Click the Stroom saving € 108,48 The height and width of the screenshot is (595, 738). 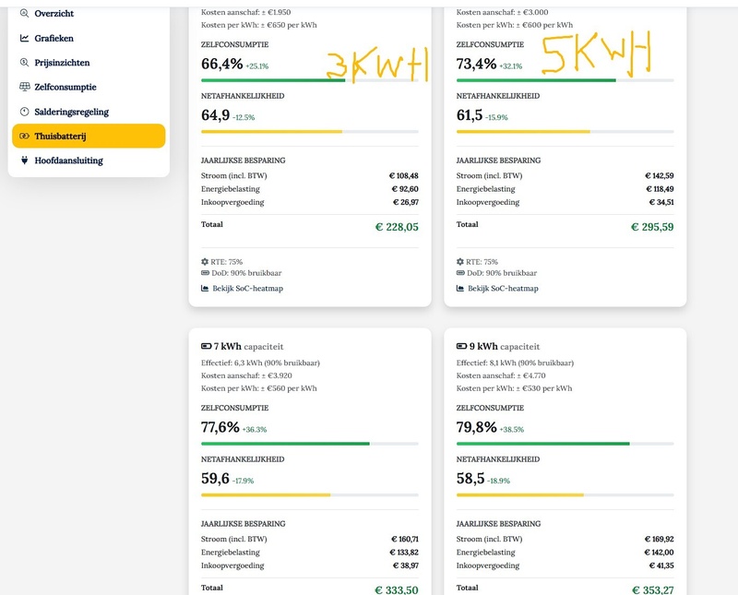[404, 175]
